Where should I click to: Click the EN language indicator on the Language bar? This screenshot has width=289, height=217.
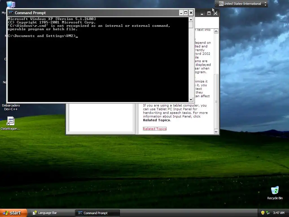click(221, 4)
